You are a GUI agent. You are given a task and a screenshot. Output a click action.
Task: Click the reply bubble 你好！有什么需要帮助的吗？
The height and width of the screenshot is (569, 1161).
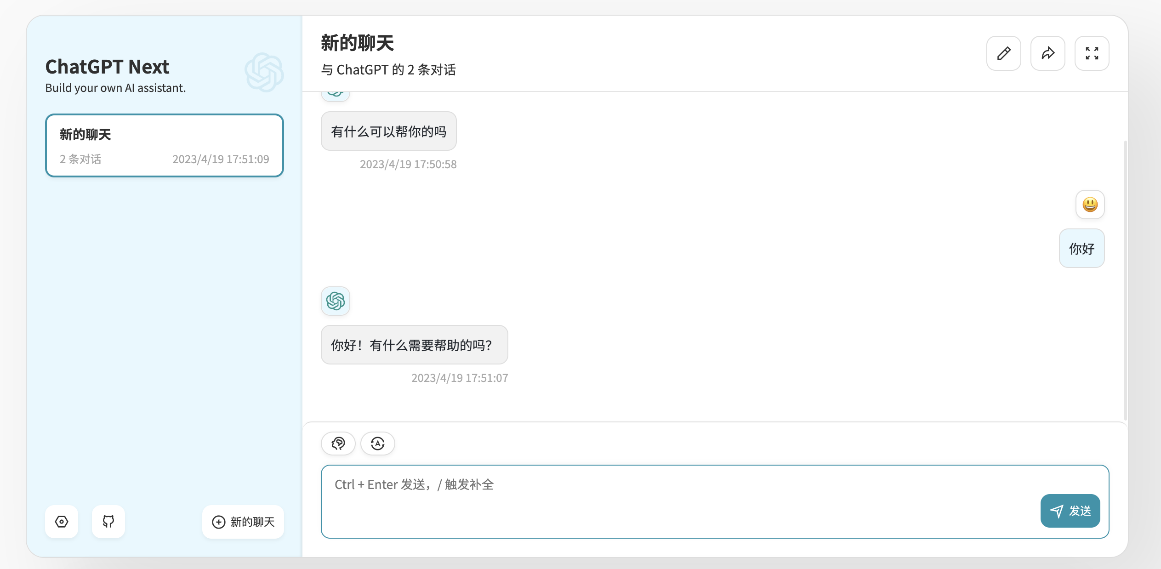[415, 345]
